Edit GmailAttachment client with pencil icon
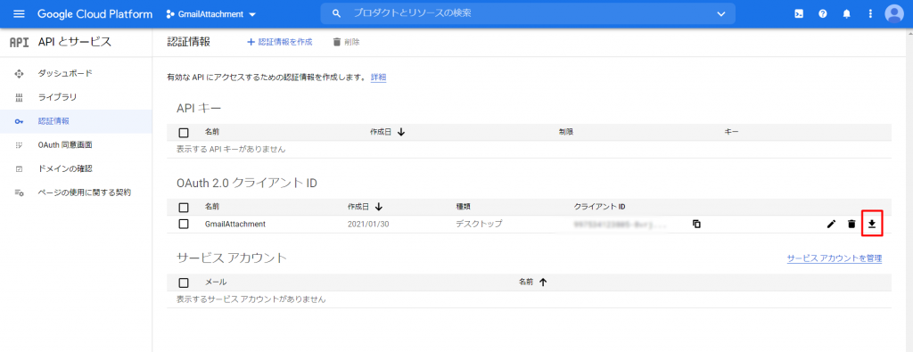913x352 pixels. (x=831, y=224)
